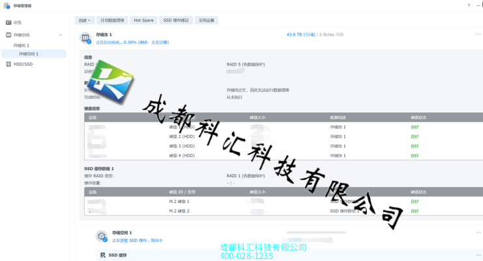Click 良好 status for 硬盘 4 (HDD)
The height and width of the screenshot is (261, 483).
(415, 156)
